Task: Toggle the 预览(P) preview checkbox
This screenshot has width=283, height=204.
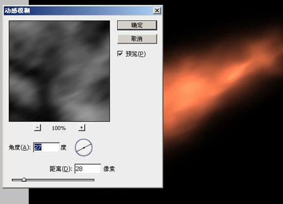Action: click(120, 54)
